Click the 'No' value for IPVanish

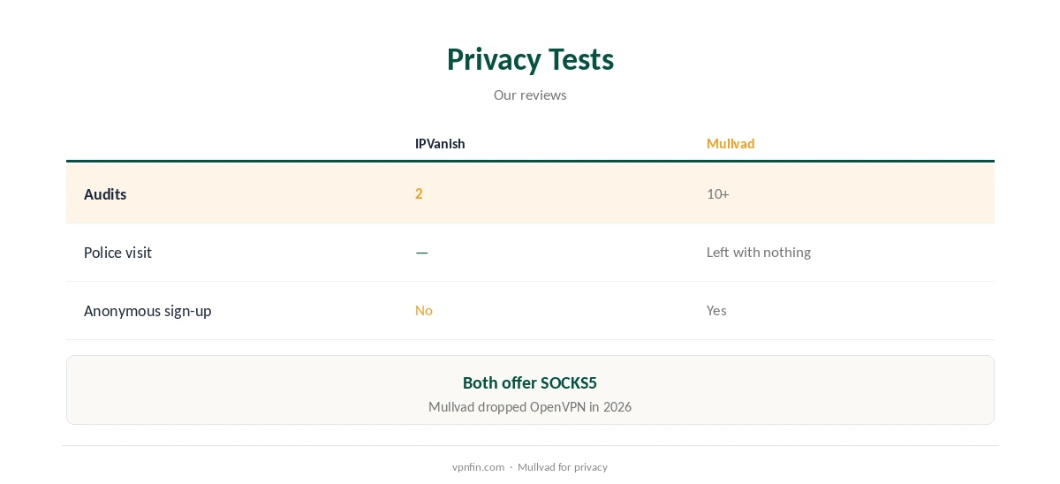click(424, 310)
